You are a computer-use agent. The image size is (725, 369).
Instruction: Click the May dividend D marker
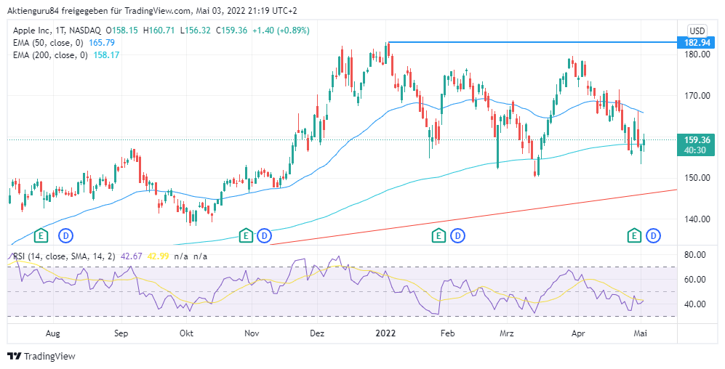(x=653, y=236)
